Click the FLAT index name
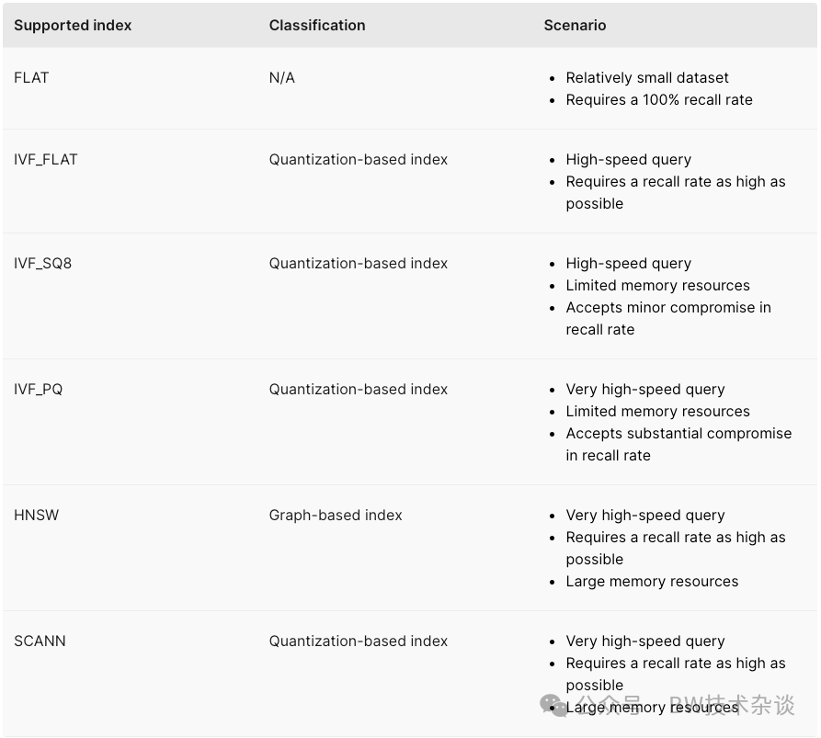Viewport: 821px width, 738px height. [31, 77]
